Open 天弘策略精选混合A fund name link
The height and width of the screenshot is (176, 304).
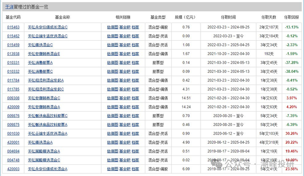pos(44,151)
